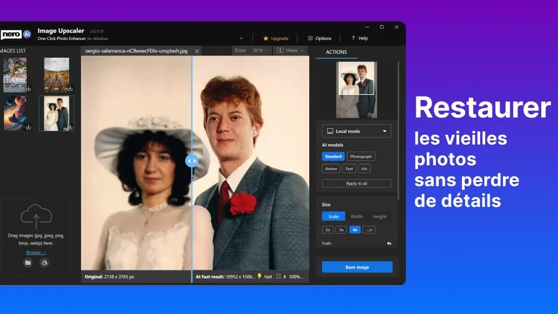Click the lightning Fast status icon
558x314 pixels.
259,276
